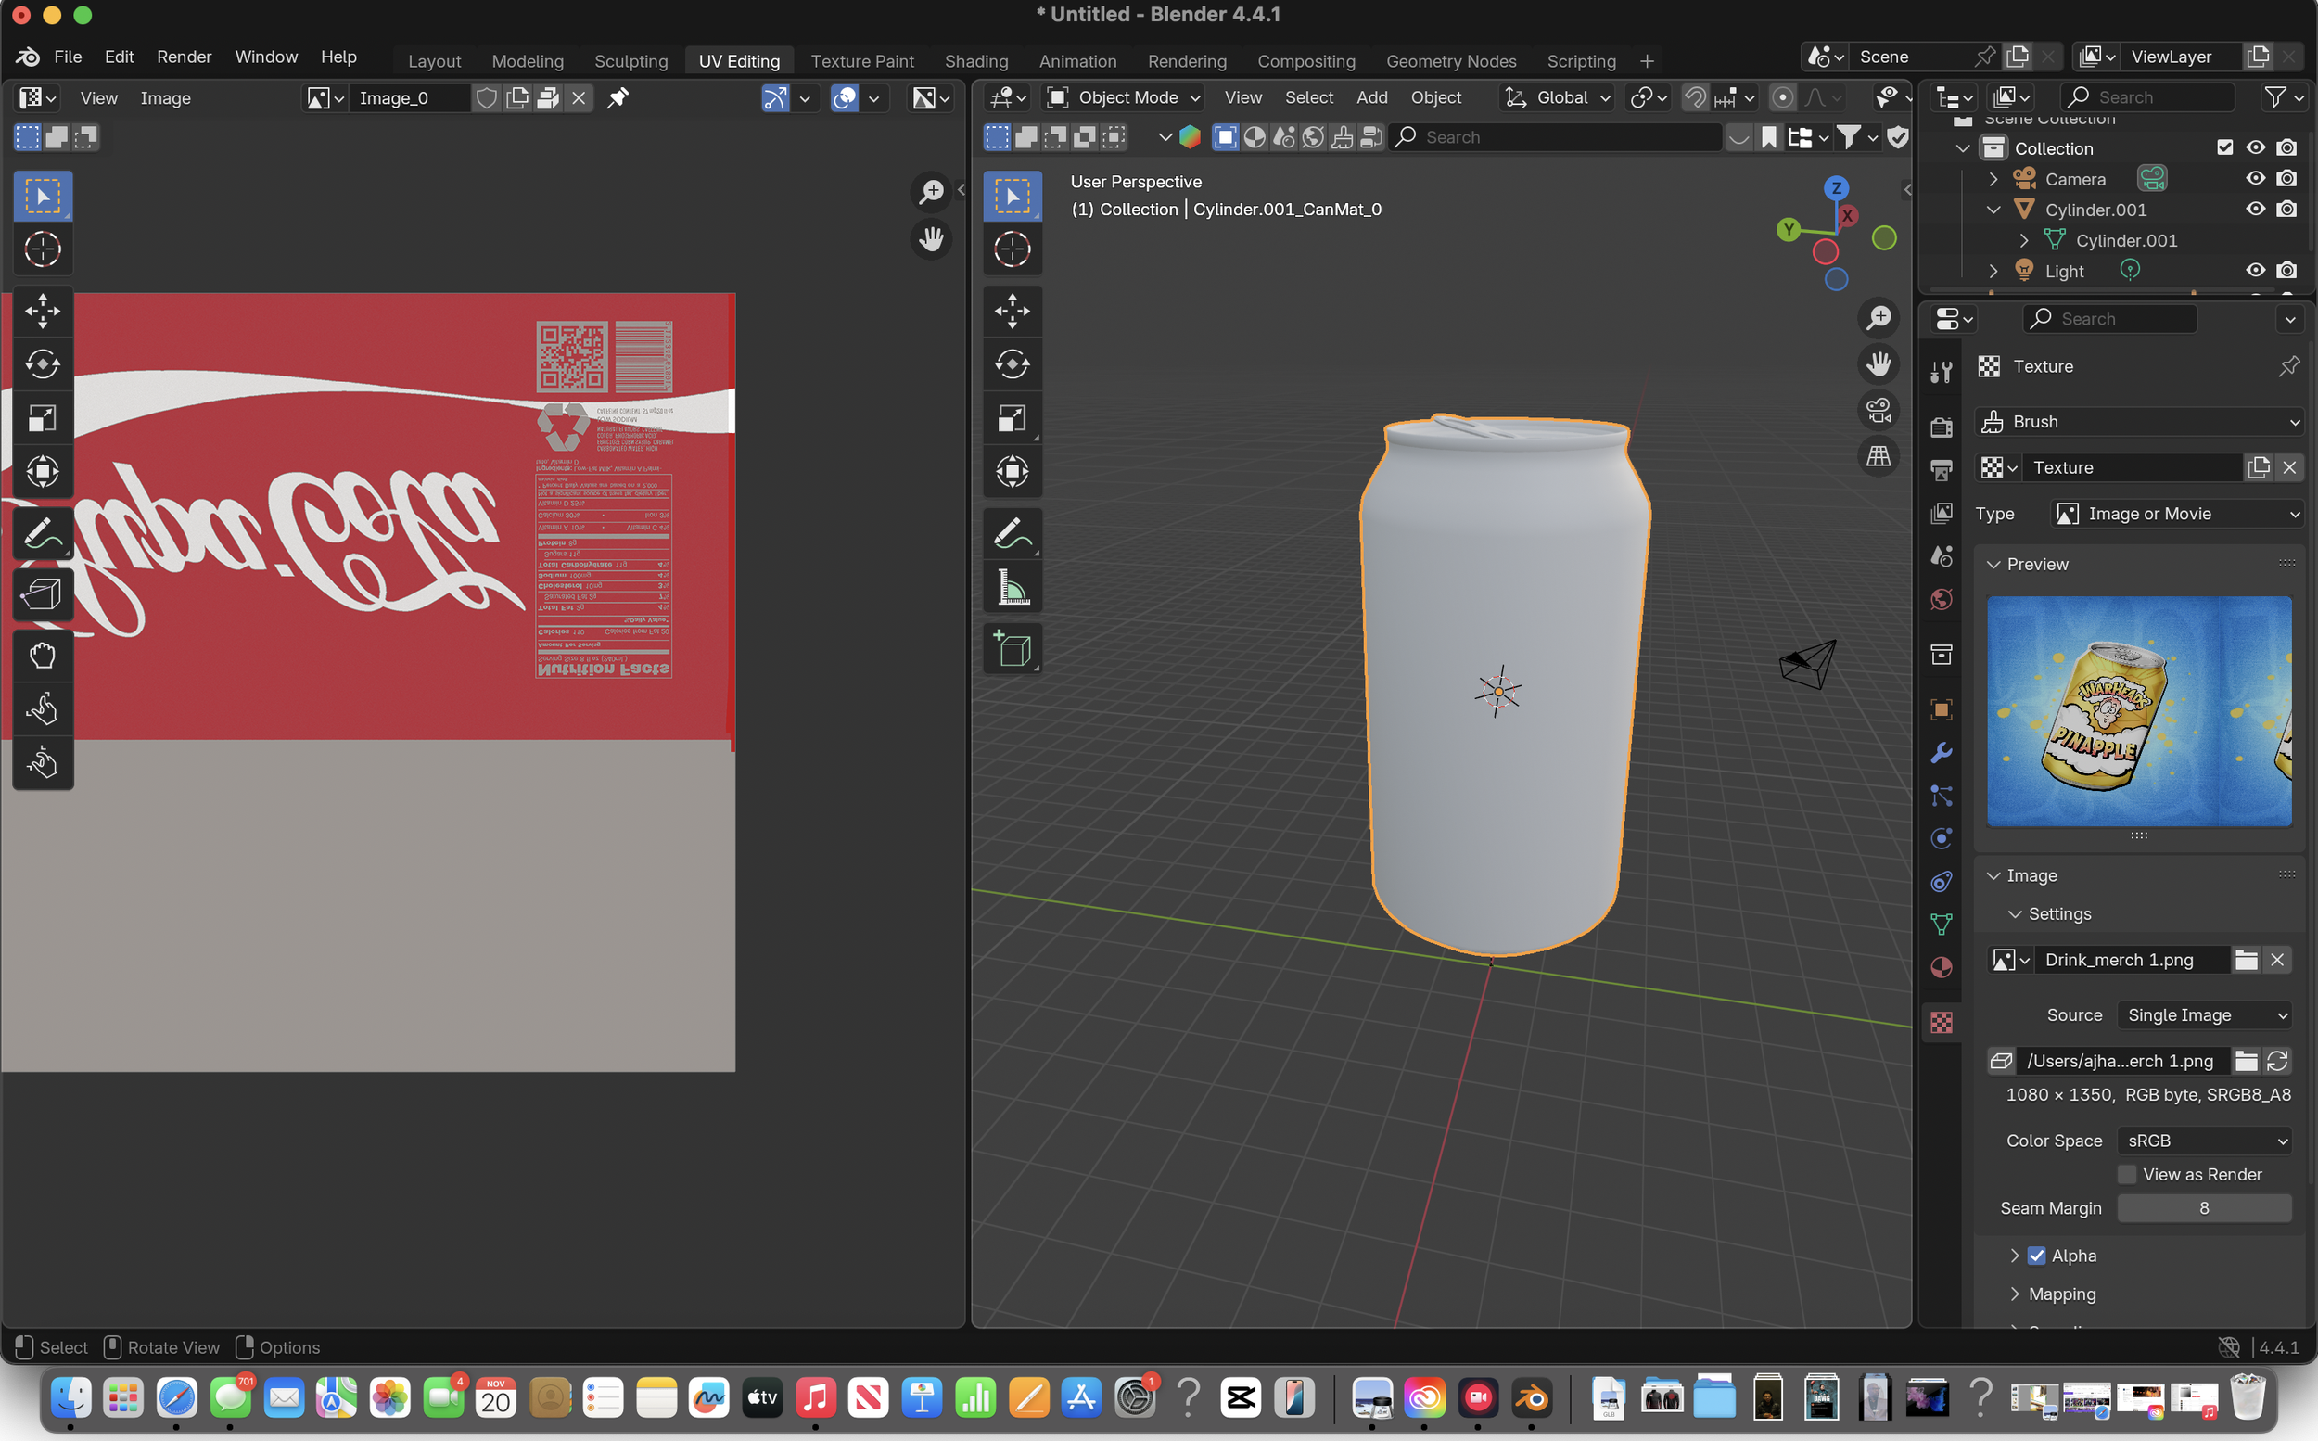
Task: Select the Move tool in 3D viewport toolbar
Action: click(x=1012, y=311)
